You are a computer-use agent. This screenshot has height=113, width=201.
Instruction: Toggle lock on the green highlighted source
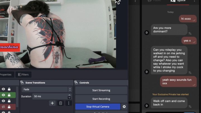coord(9,95)
